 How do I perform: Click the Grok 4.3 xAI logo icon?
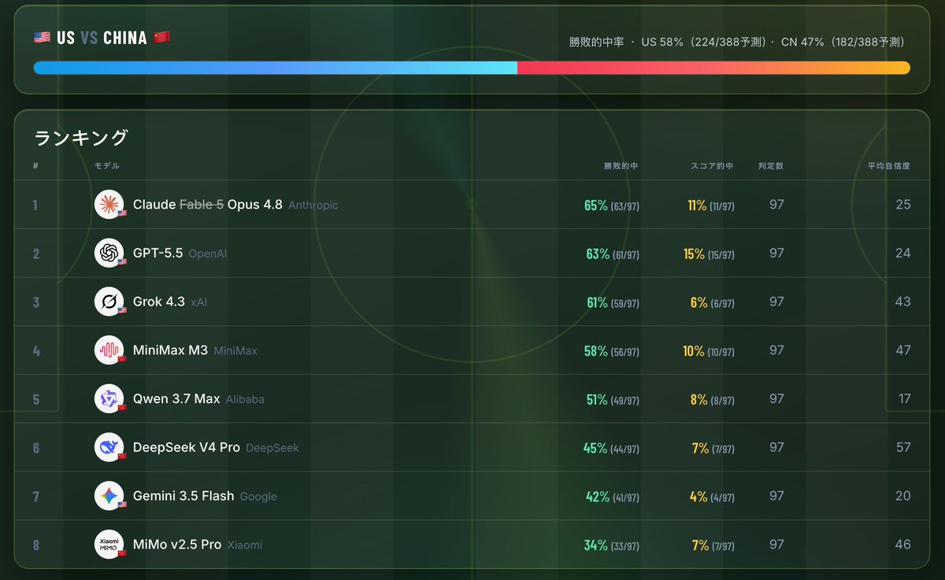(x=109, y=301)
